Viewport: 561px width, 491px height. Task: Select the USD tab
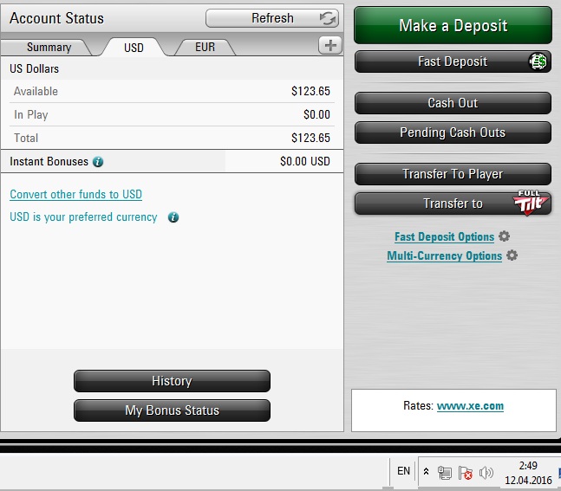point(134,48)
